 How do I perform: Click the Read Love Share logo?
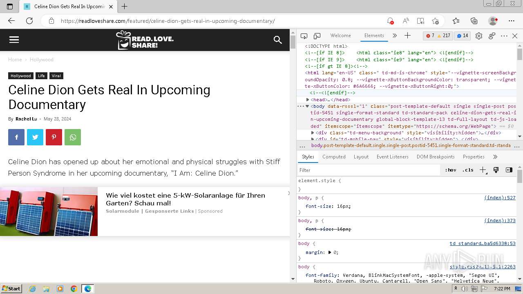145,40
